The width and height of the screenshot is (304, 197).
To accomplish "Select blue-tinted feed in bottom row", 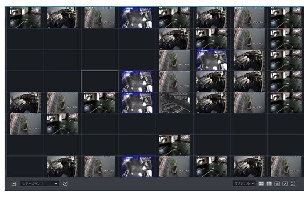I will [x=137, y=167].
